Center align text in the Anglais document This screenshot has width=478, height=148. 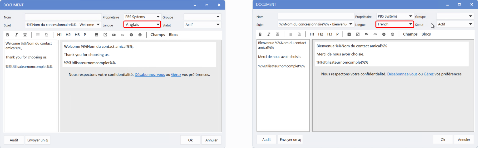click(x=25, y=35)
